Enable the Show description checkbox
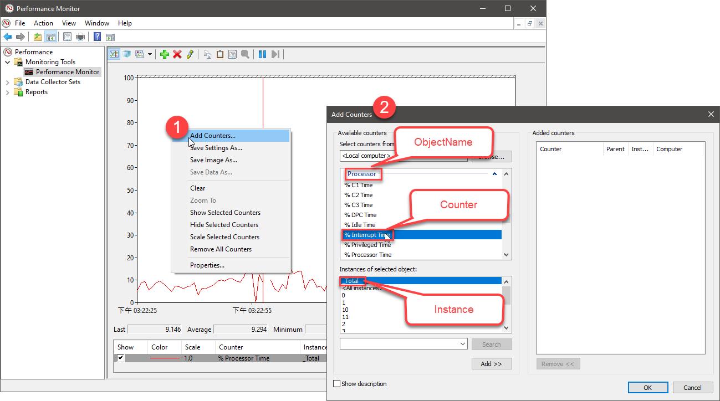Viewport: 720px width, 401px height. (336, 384)
